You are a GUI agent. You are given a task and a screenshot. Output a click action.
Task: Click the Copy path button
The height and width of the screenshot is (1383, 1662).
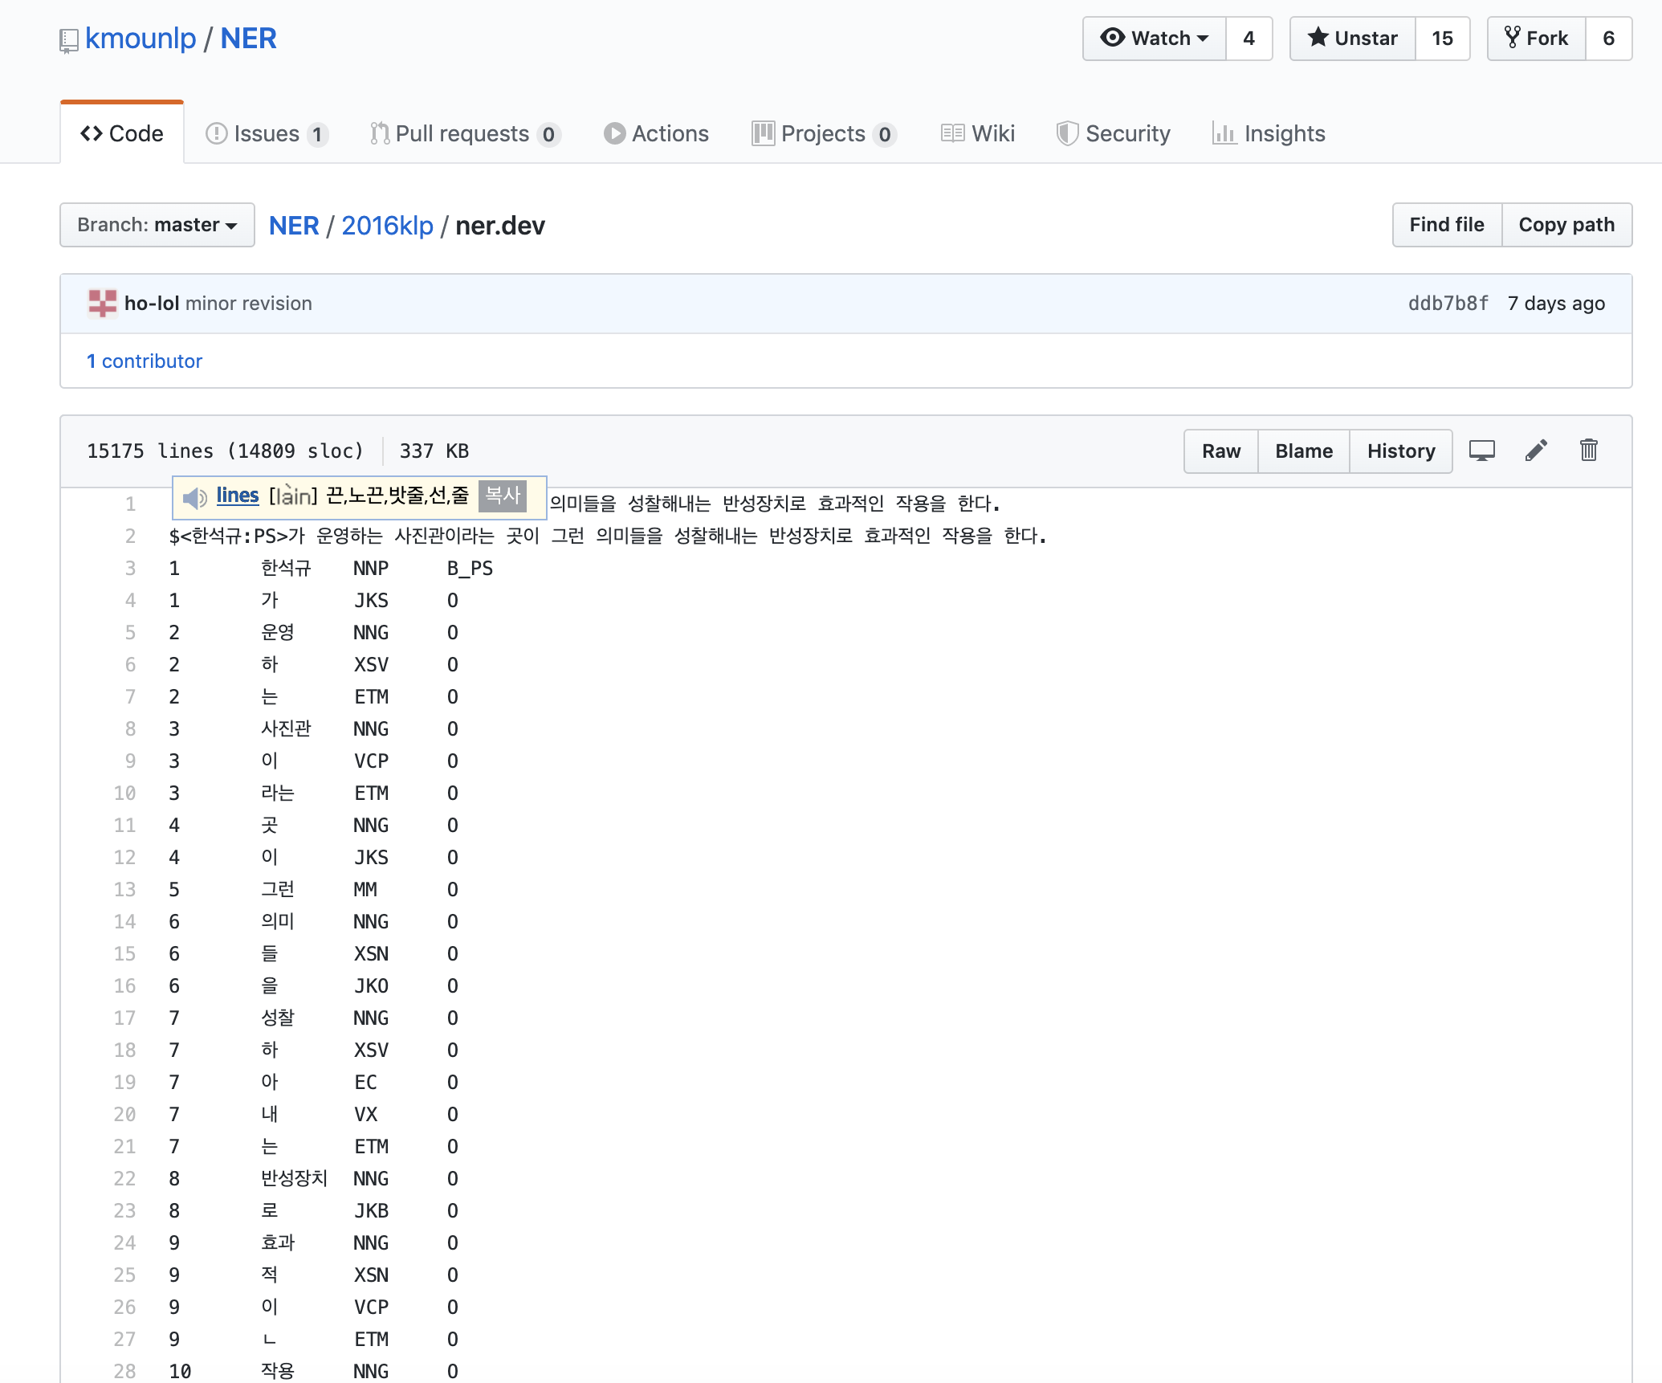pos(1566,225)
